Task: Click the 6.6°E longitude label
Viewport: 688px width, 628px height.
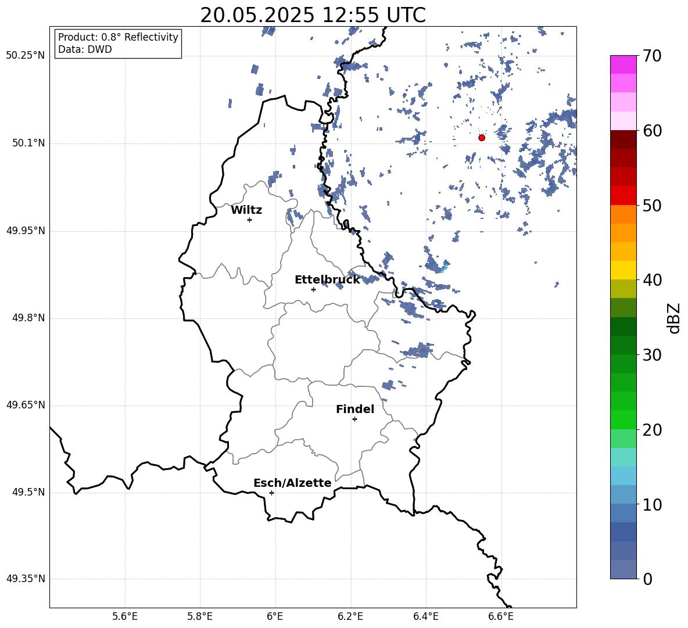Action: [501, 616]
